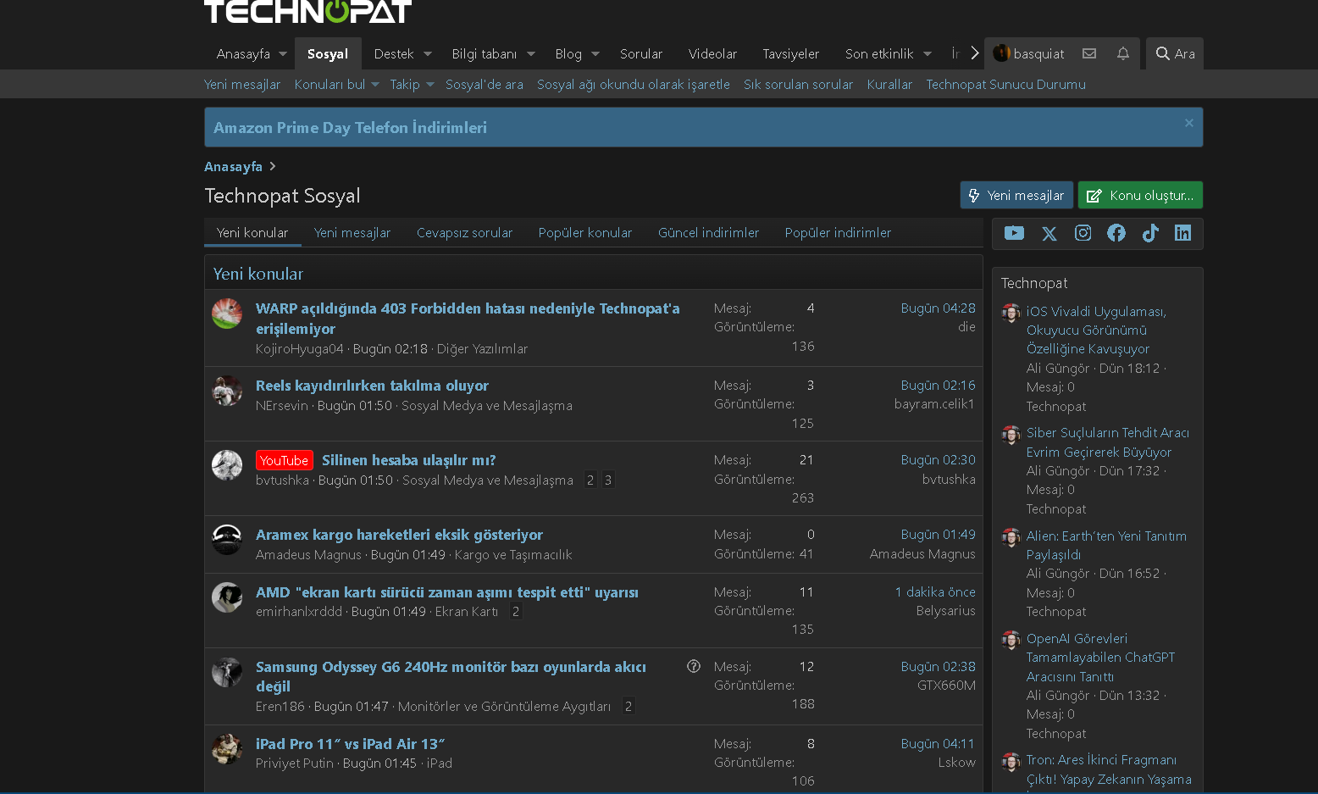1318x794 pixels.
Task: Open Ali Güngör avatar beside Alien: Earth article
Action: pyautogui.click(x=1011, y=537)
